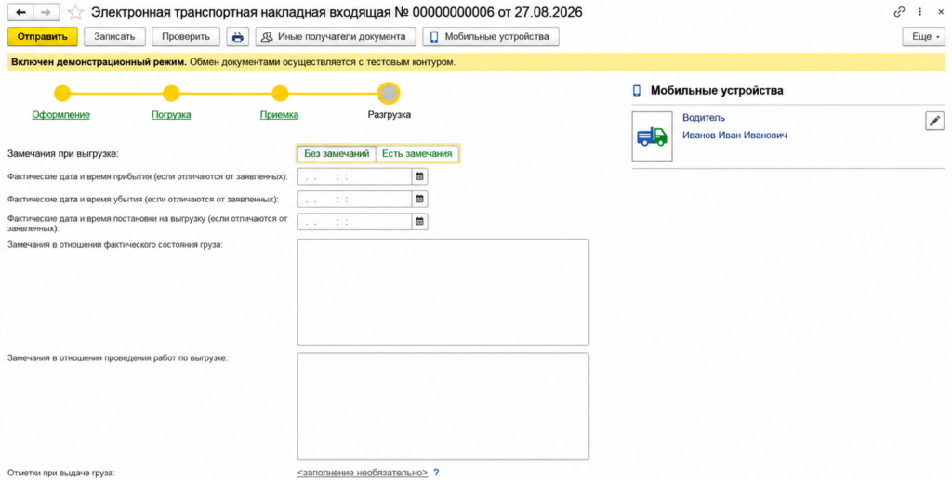Open the Иванов Иван Иванович link

[734, 136]
